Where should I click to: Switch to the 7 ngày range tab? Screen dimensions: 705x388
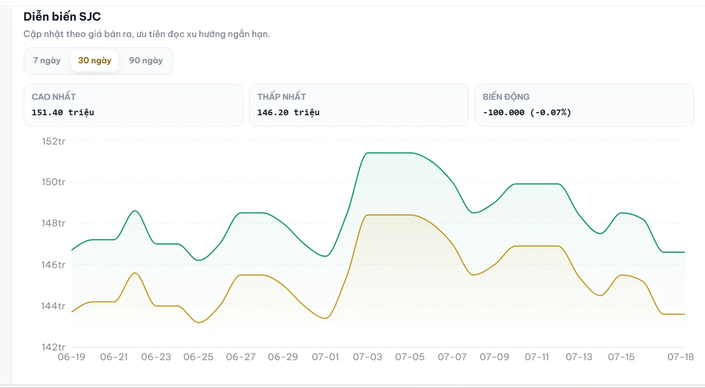click(47, 61)
